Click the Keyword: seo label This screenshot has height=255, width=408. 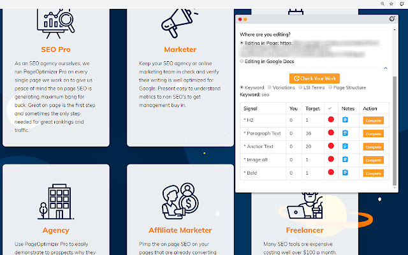(254, 94)
